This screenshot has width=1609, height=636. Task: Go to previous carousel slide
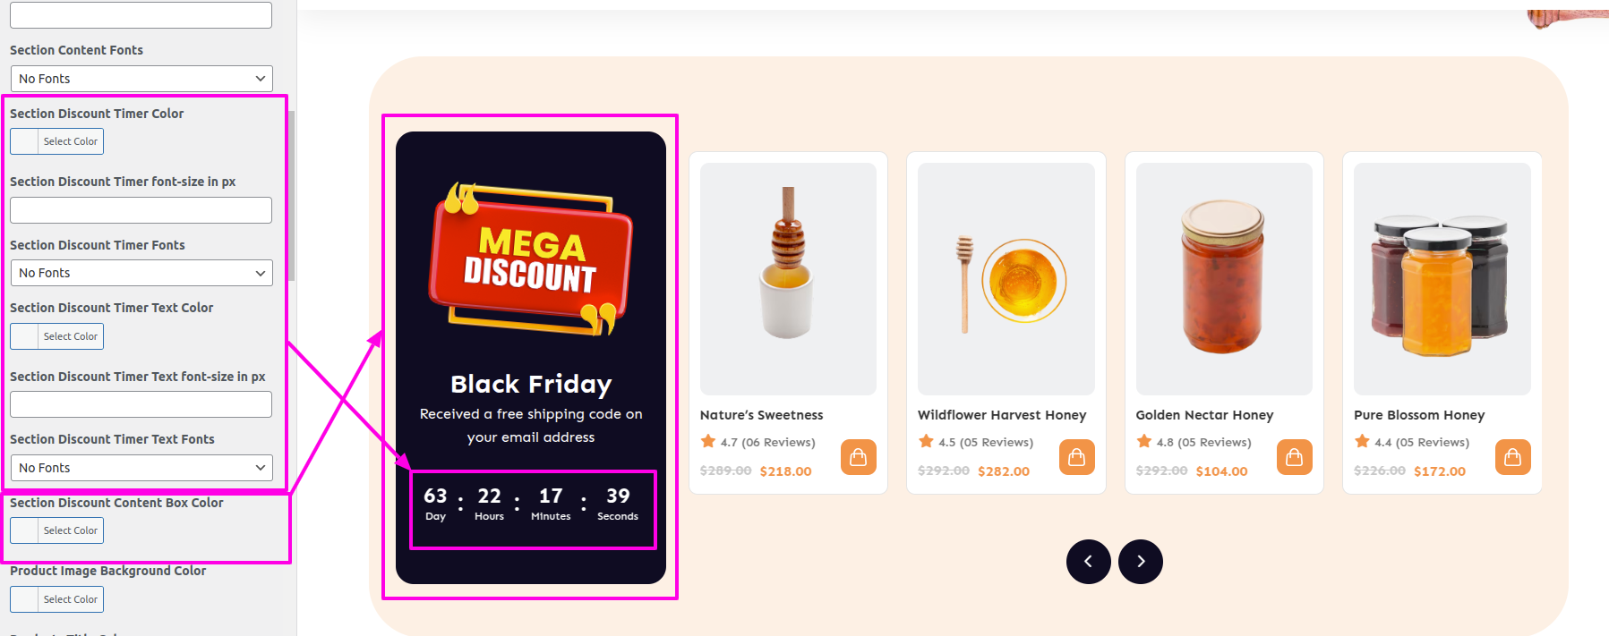coord(1088,562)
